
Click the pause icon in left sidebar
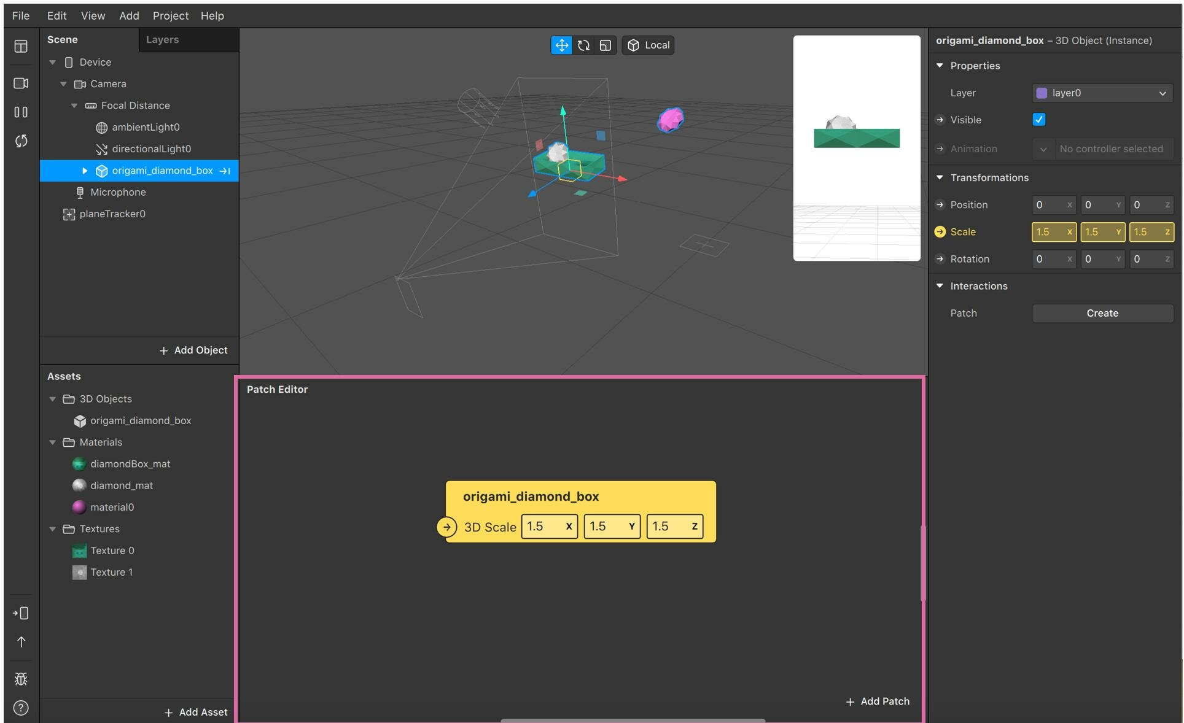point(21,112)
